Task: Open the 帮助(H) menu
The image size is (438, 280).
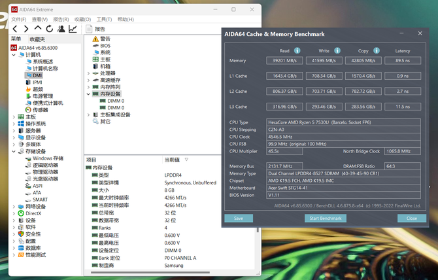Action: tap(126, 19)
